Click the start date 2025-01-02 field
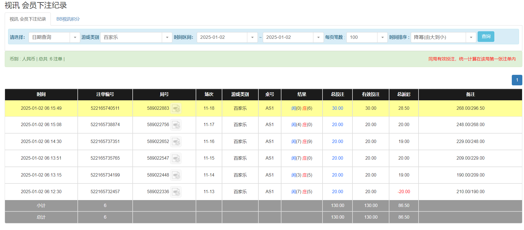 pyautogui.click(x=222, y=37)
